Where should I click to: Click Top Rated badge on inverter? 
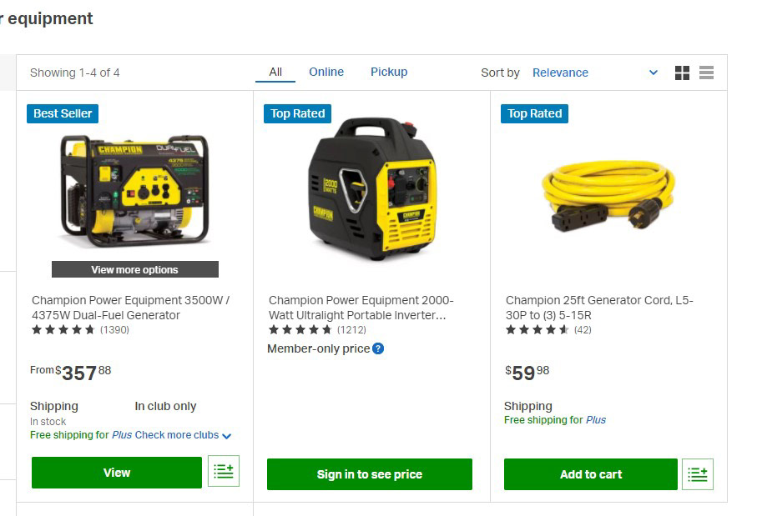pyautogui.click(x=297, y=114)
